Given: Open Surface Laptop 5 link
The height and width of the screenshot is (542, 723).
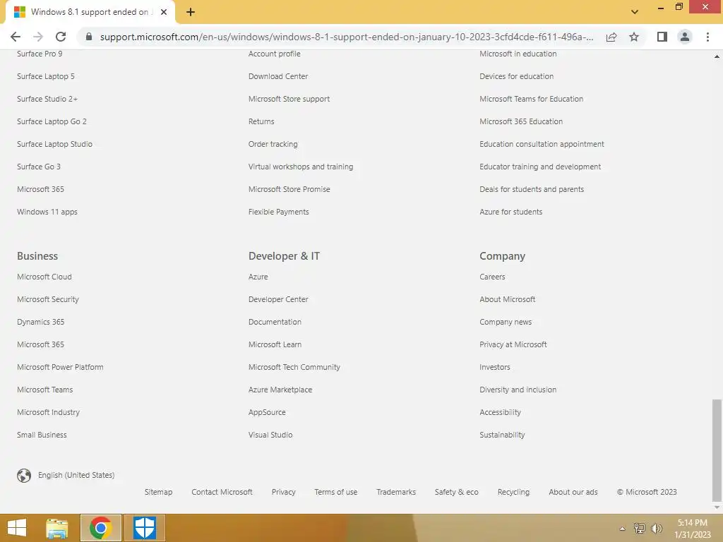Looking at the screenshot, I should click(46, 76).
